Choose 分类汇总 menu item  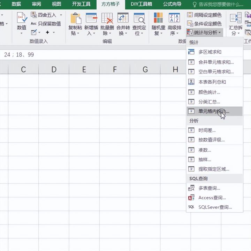(214, 102)
